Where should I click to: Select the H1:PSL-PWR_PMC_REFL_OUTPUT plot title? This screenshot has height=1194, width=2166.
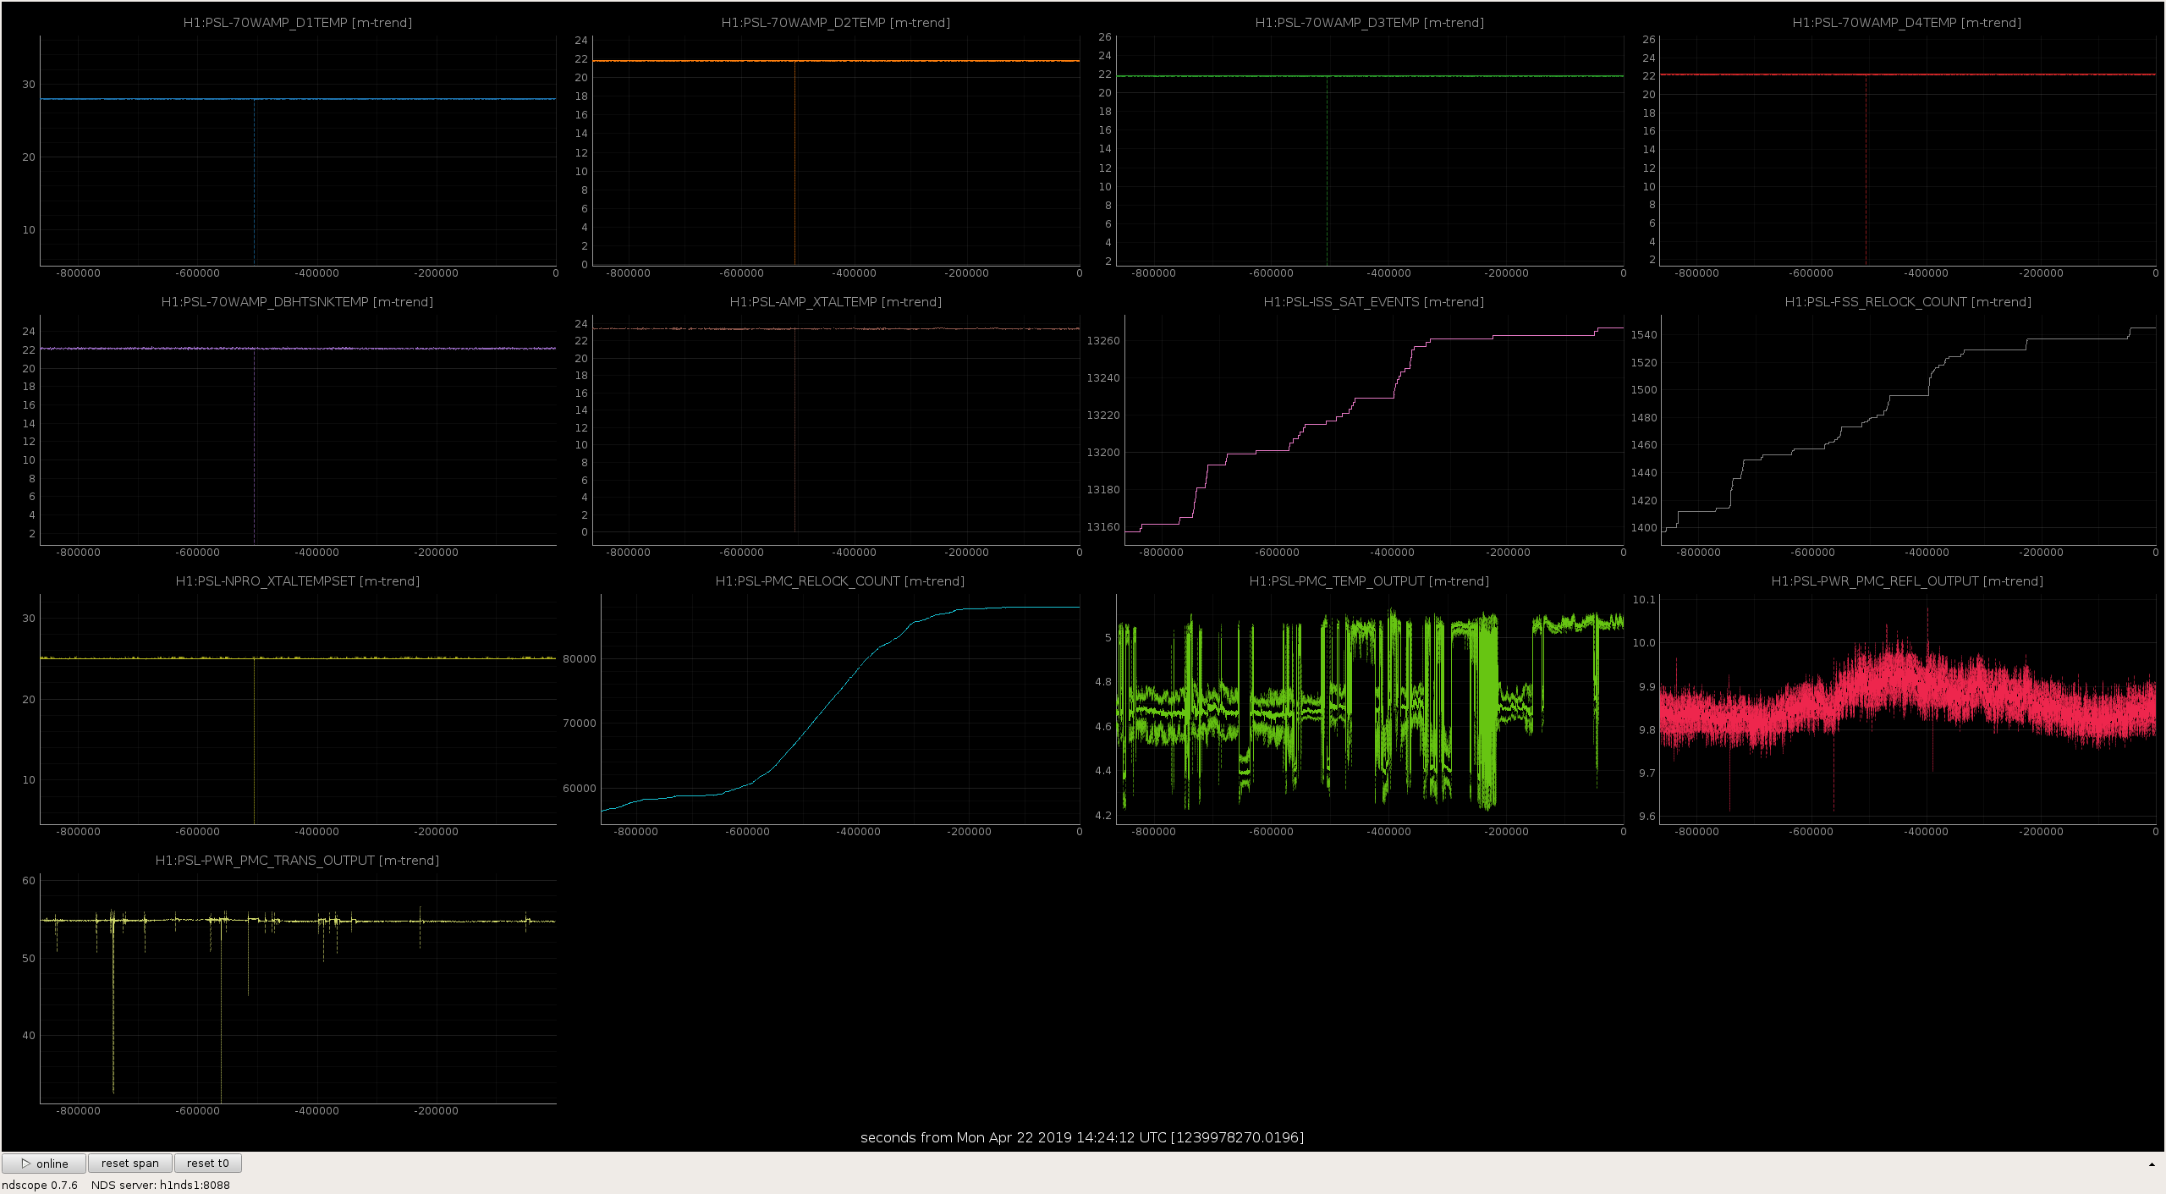pos(1907,581)
